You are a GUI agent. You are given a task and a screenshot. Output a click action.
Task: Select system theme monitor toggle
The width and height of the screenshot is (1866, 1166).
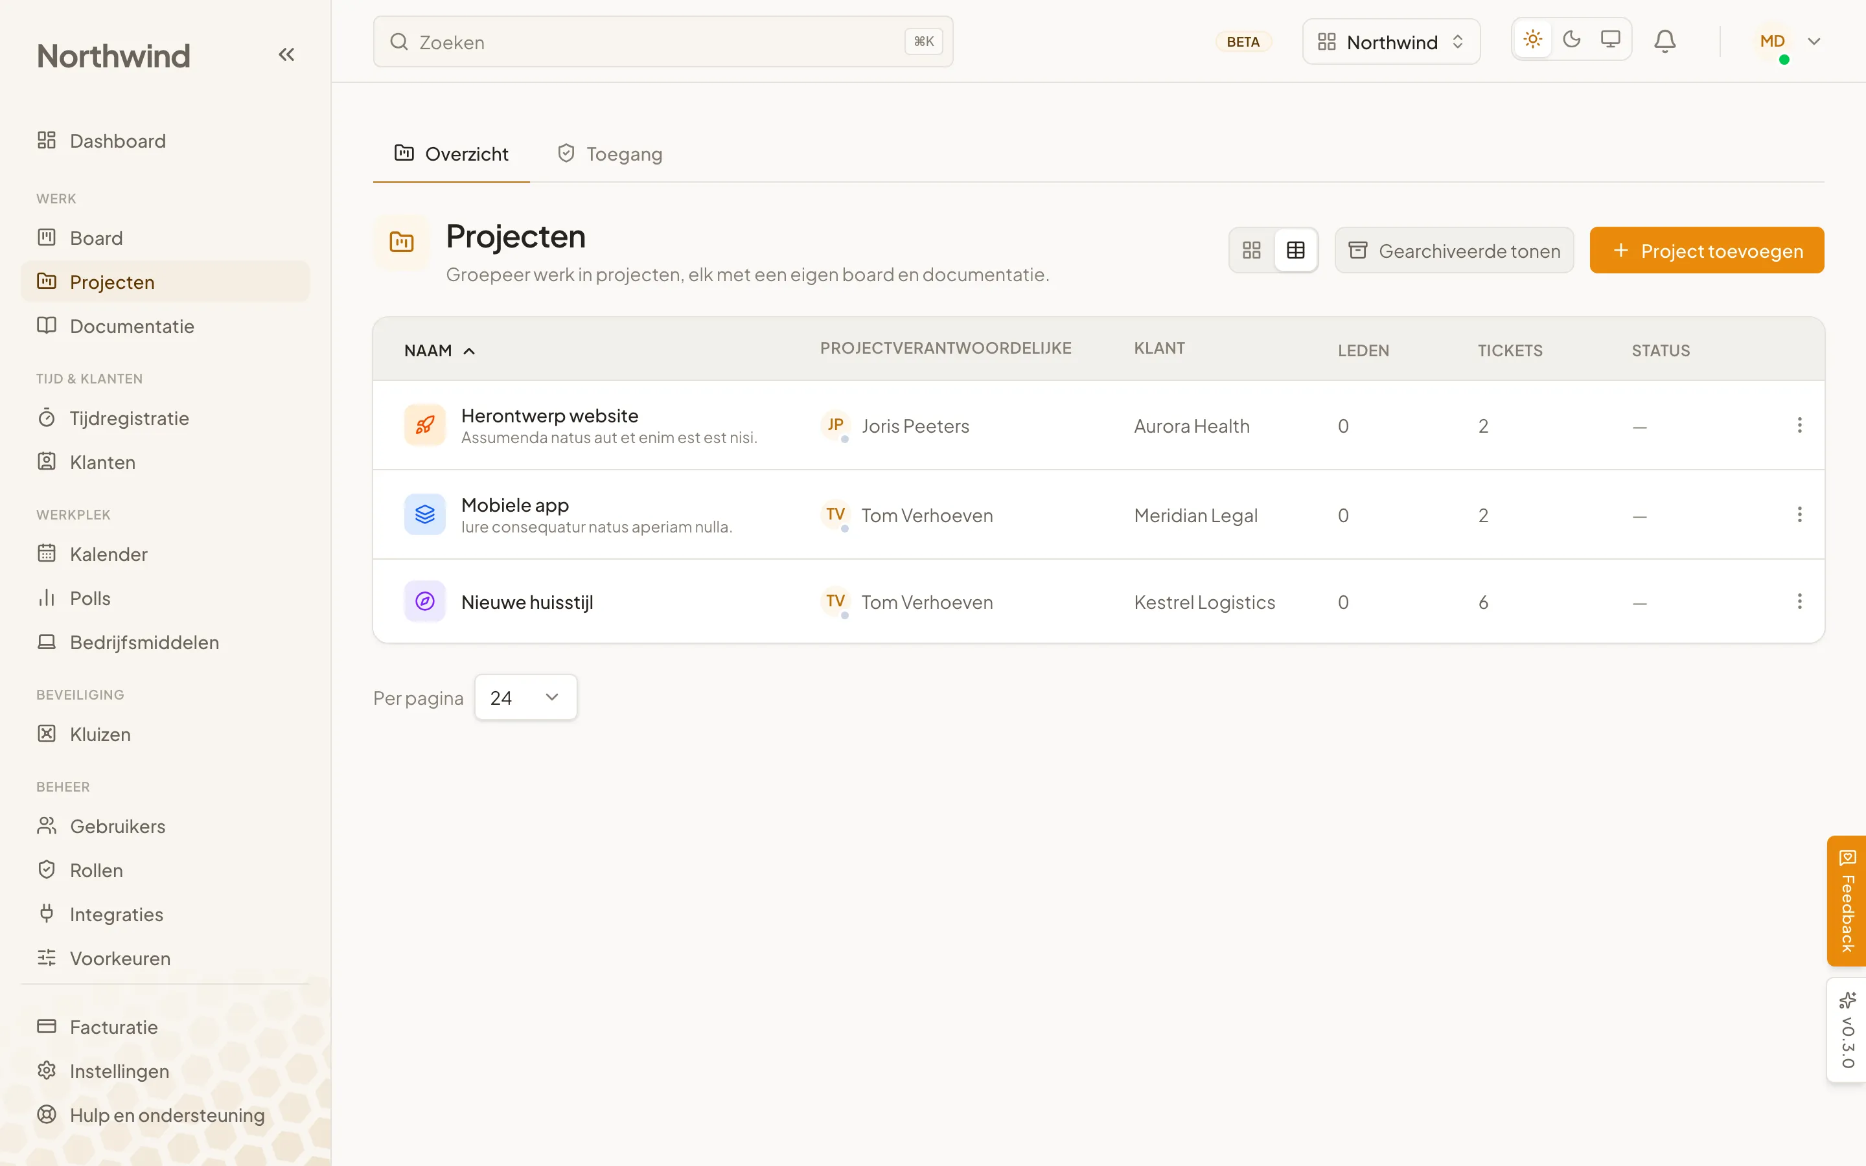(x=1610, y=40)
